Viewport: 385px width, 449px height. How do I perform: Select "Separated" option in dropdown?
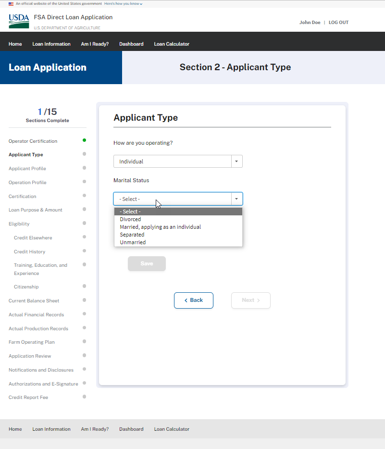[132, 235]
